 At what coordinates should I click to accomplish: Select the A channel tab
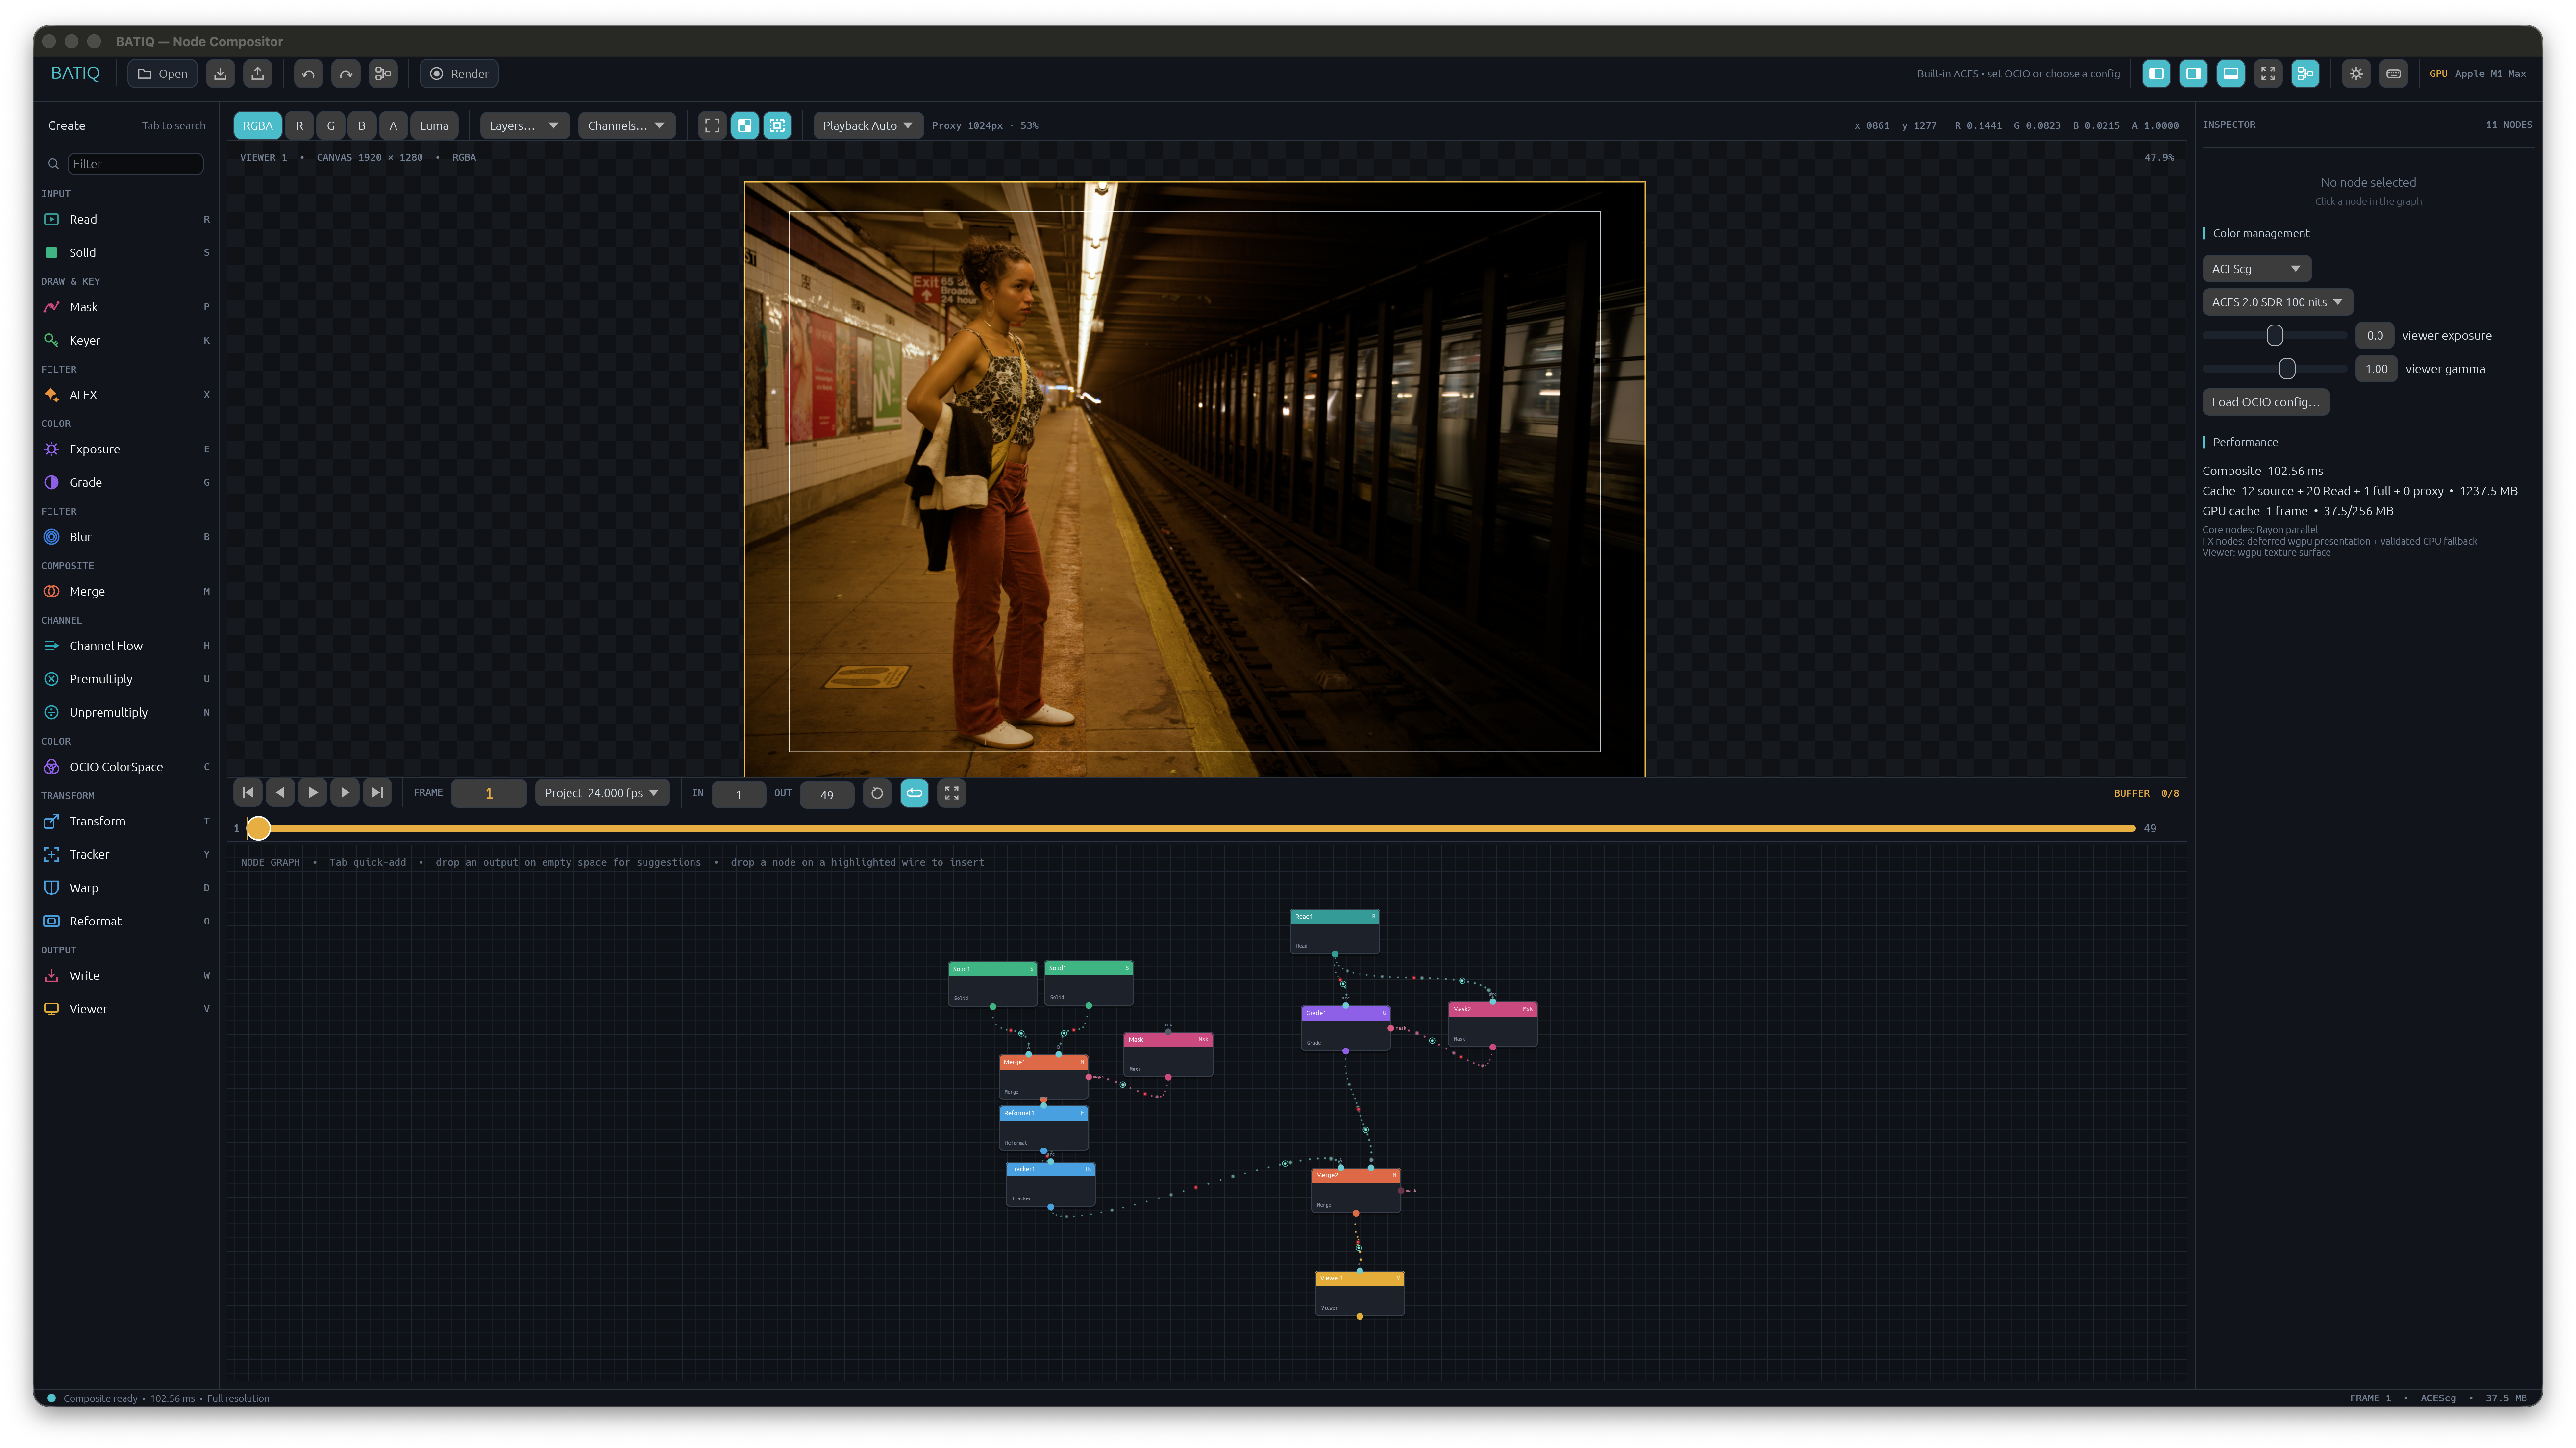coord(393,125)
